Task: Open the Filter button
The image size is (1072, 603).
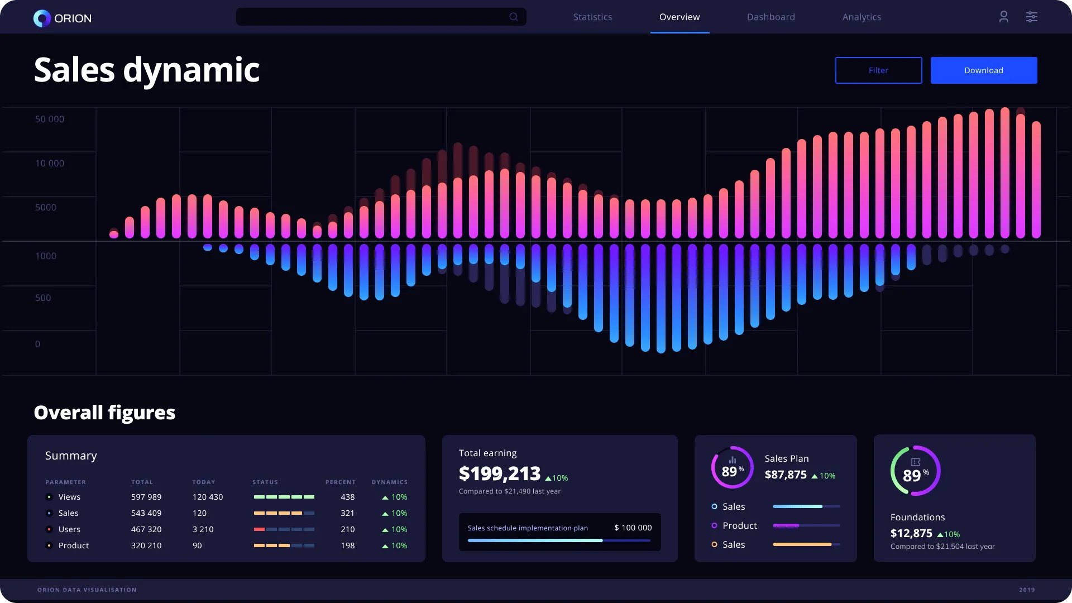Action: point(878,70)
